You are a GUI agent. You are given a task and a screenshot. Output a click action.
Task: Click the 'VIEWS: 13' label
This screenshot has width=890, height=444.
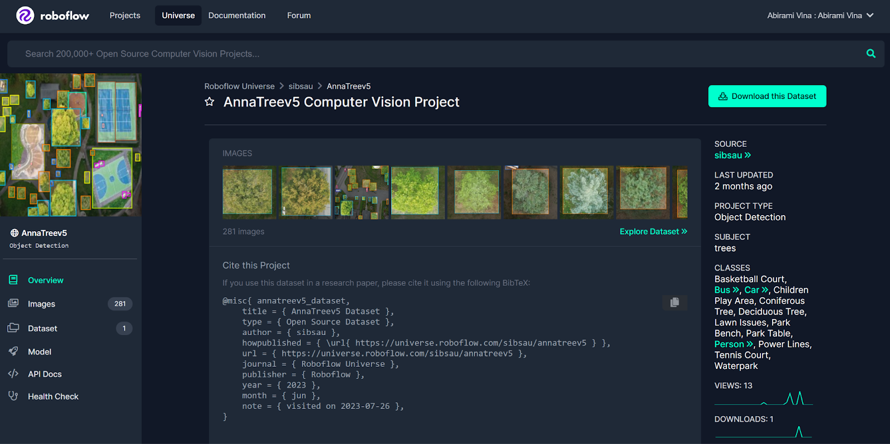point(733,386)
